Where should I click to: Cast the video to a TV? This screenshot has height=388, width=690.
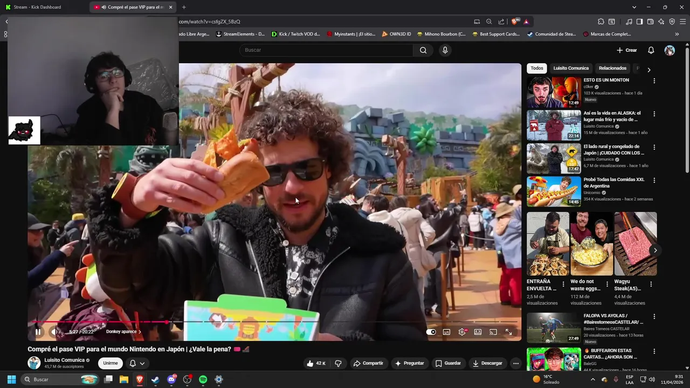pos(493,332)
